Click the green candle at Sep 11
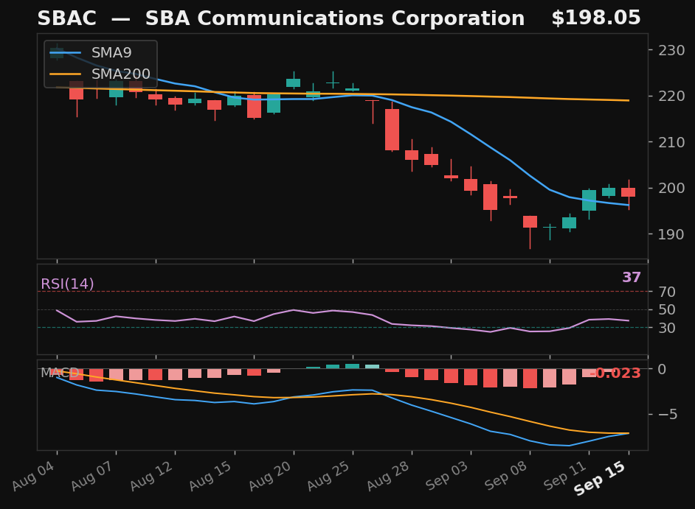This screenshot has height=509, width=695. 589,200
